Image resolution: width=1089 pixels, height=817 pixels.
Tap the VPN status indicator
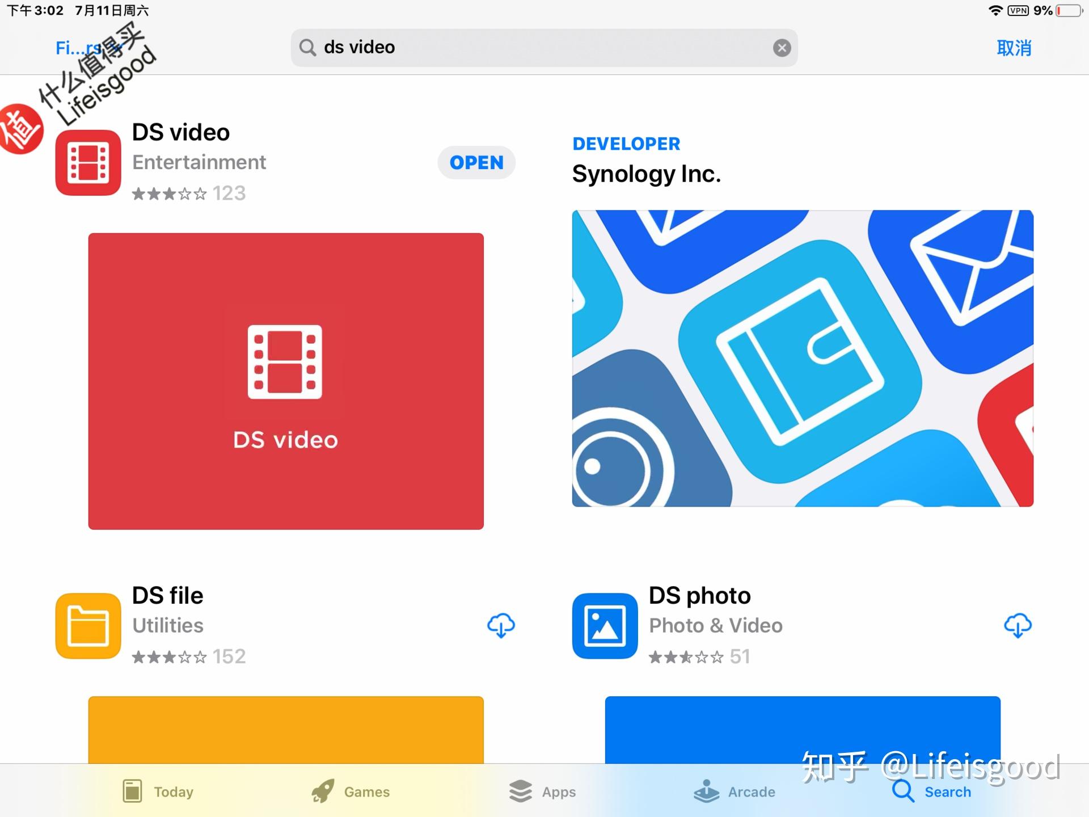coord(1018,10)
